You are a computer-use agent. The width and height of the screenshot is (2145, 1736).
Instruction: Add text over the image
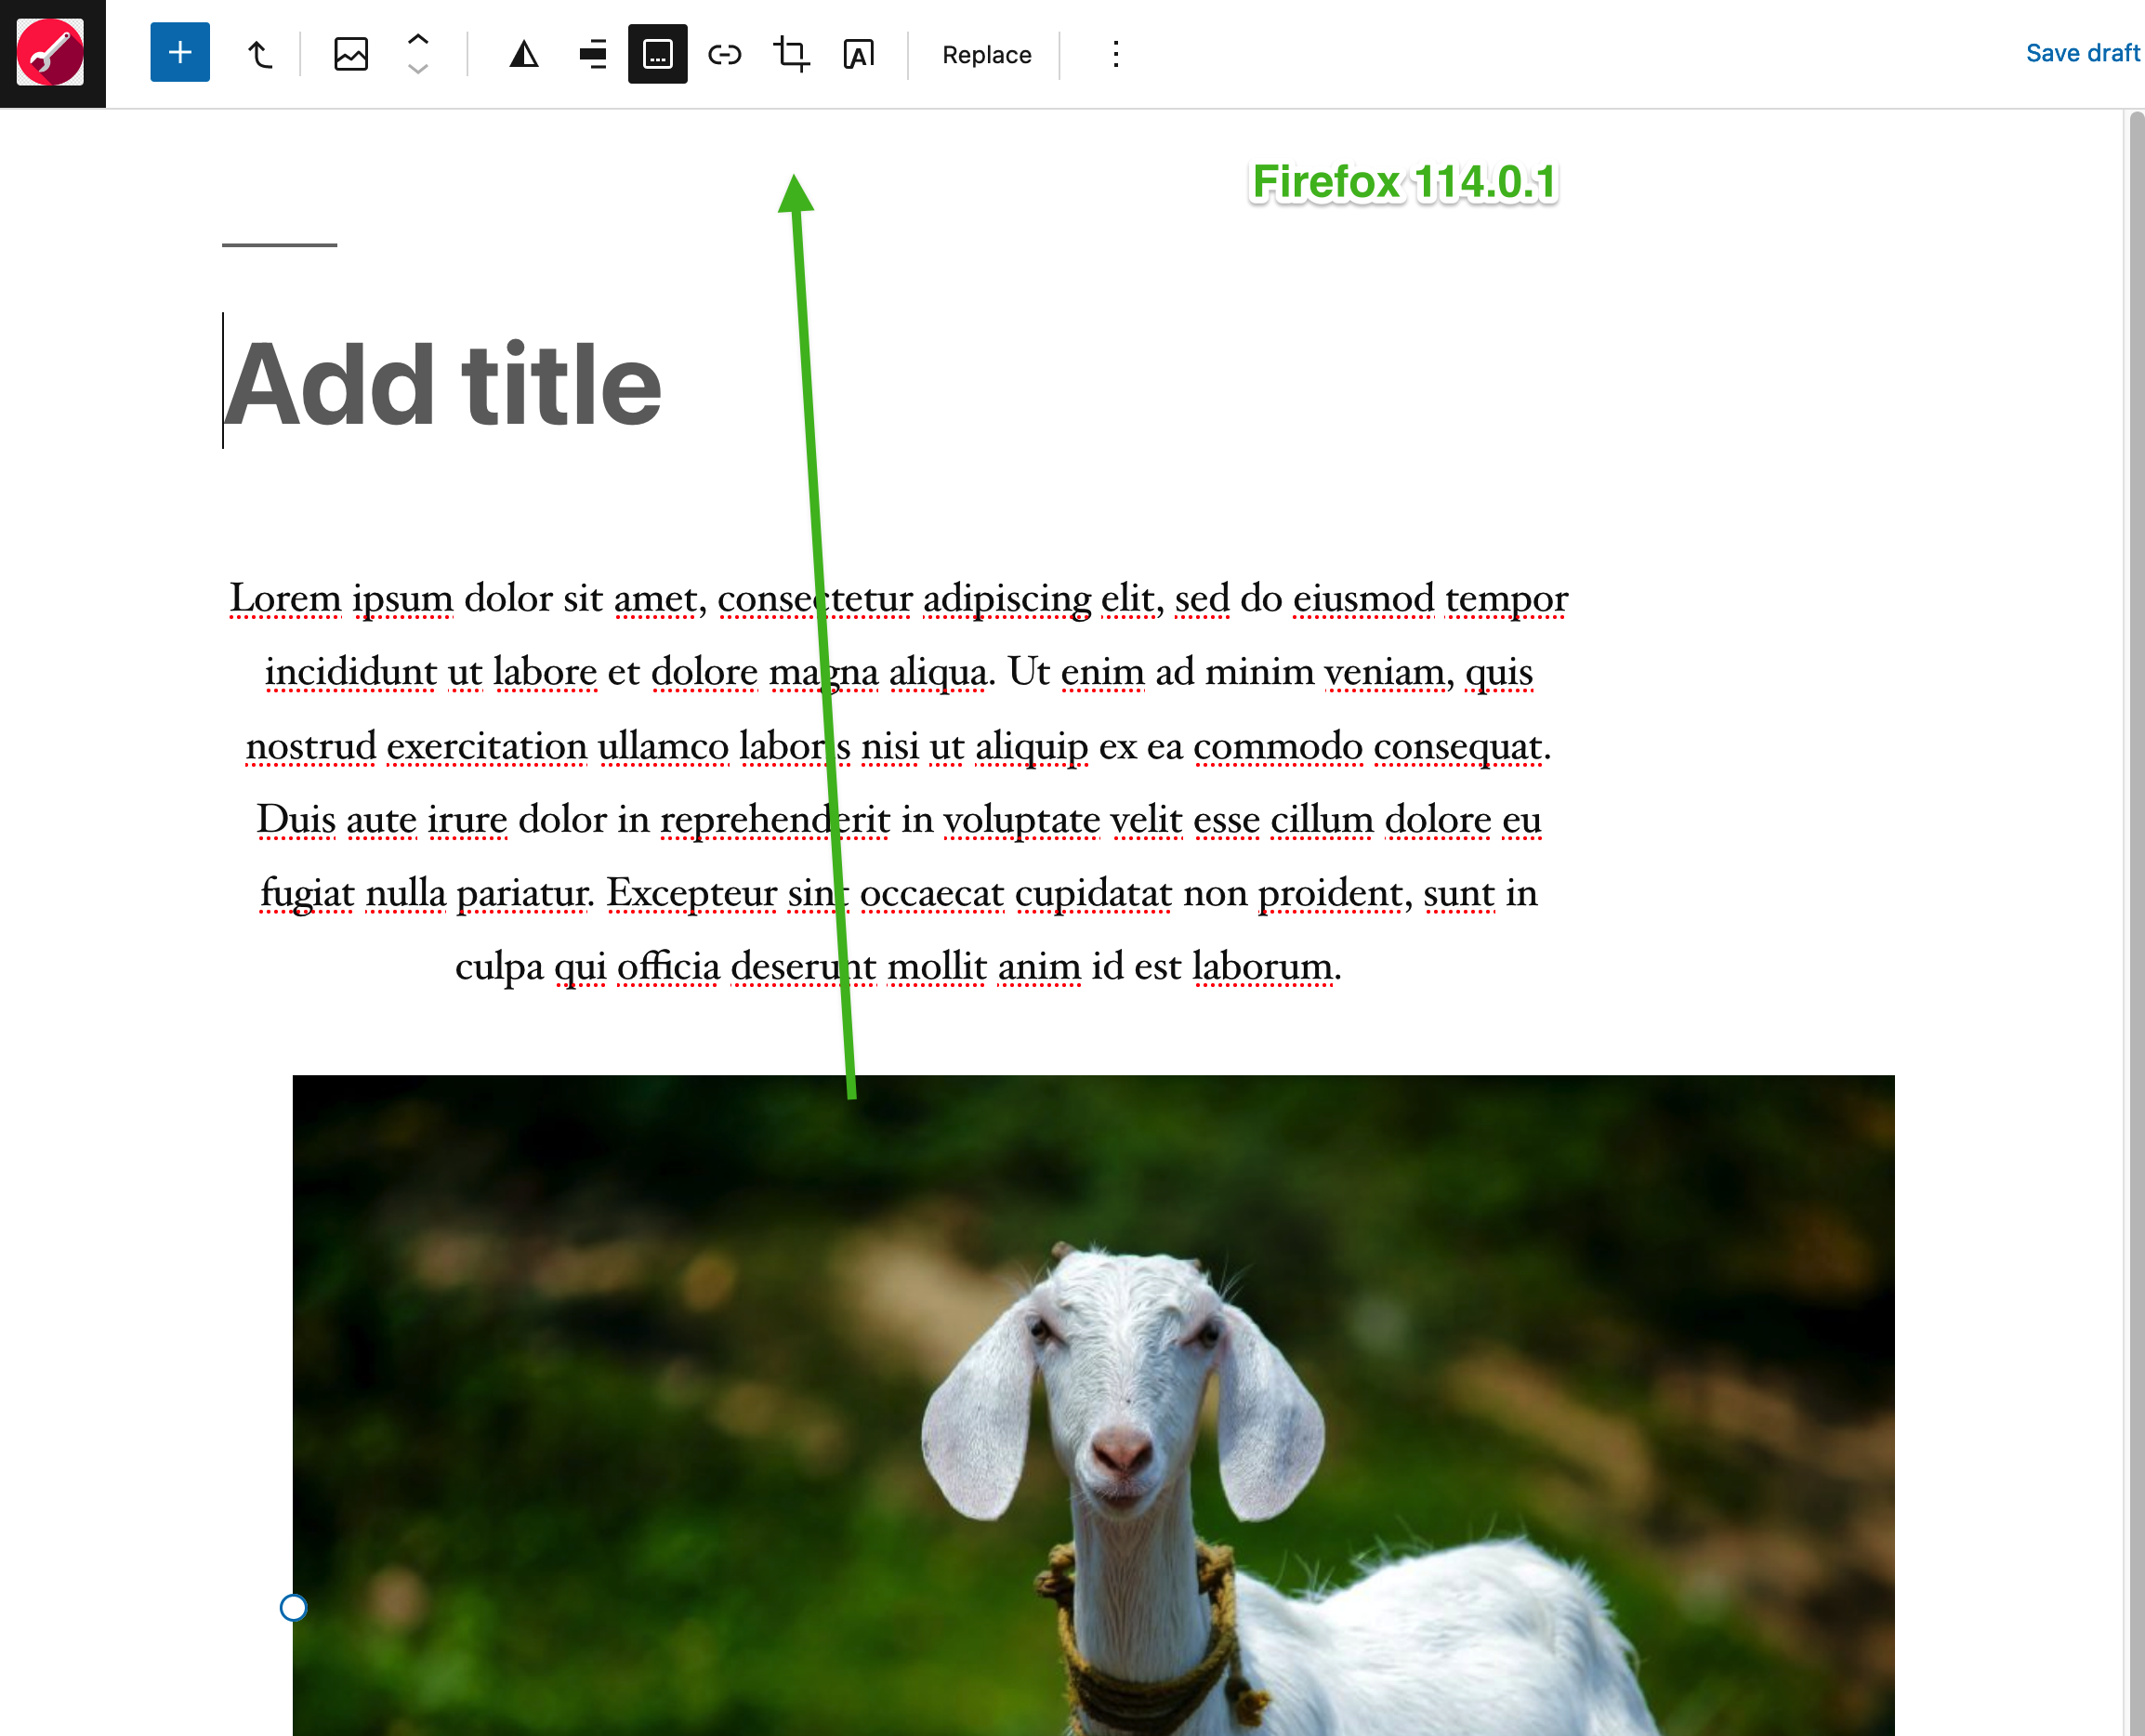(x=858, y=55)
